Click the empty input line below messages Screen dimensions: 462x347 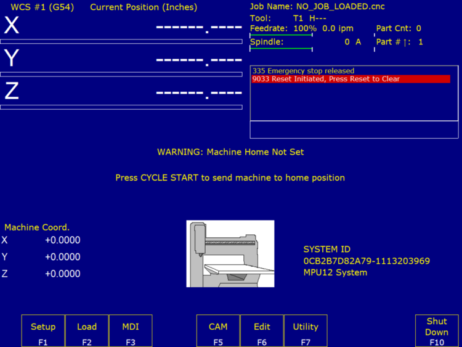tap(354, 130)
